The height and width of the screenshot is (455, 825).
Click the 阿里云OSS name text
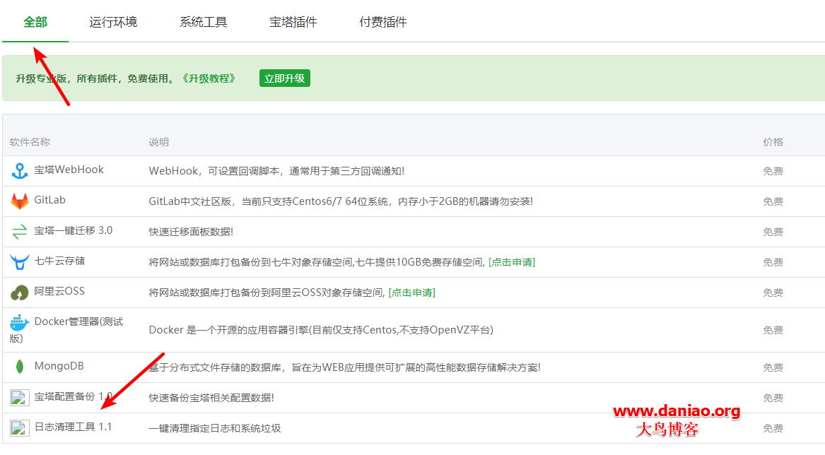click(59, 291)
